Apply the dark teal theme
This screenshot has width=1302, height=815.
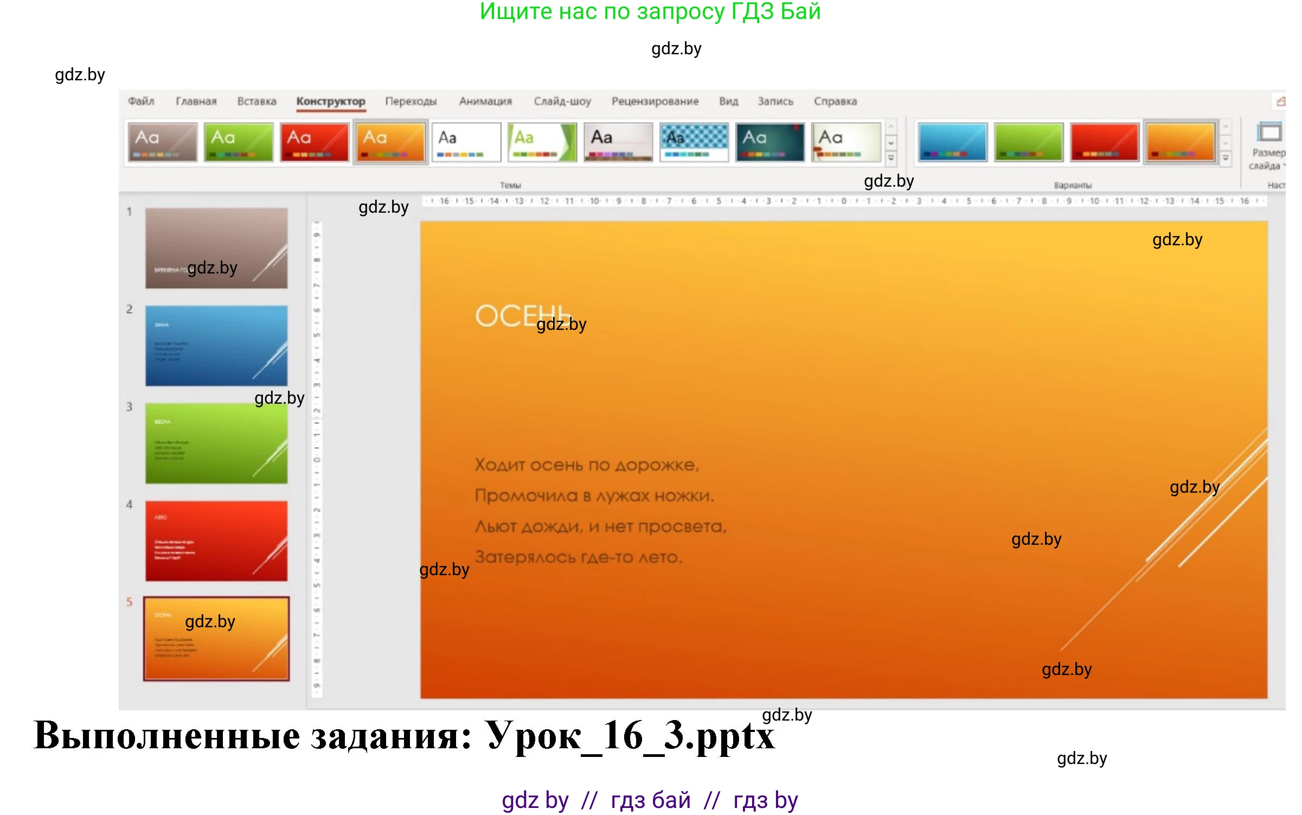[x=770, y=142]
